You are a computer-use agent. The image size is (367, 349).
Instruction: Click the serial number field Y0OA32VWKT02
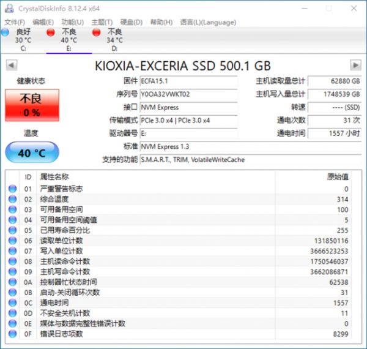pos(188,94)
